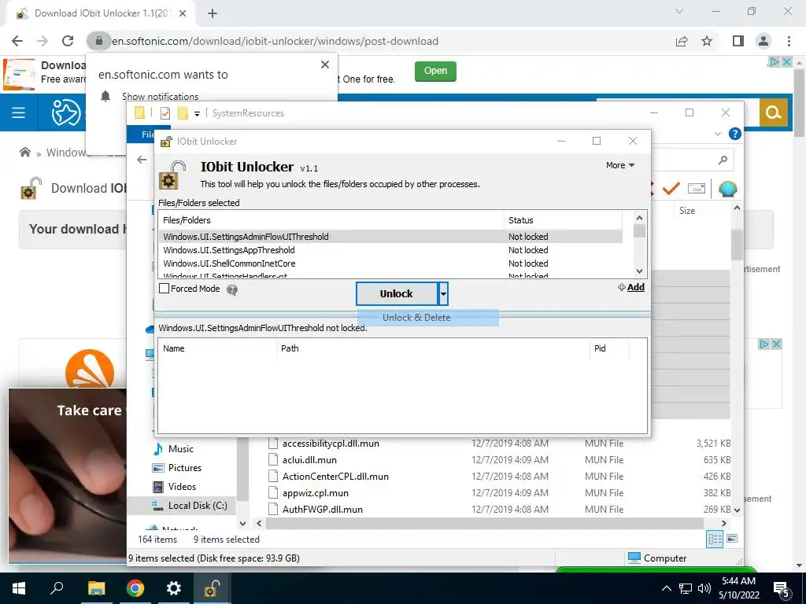This screenshot has width=806, height=604.
Task: Click the shell icon in Explorer ribbon
Action: point(727,189)
